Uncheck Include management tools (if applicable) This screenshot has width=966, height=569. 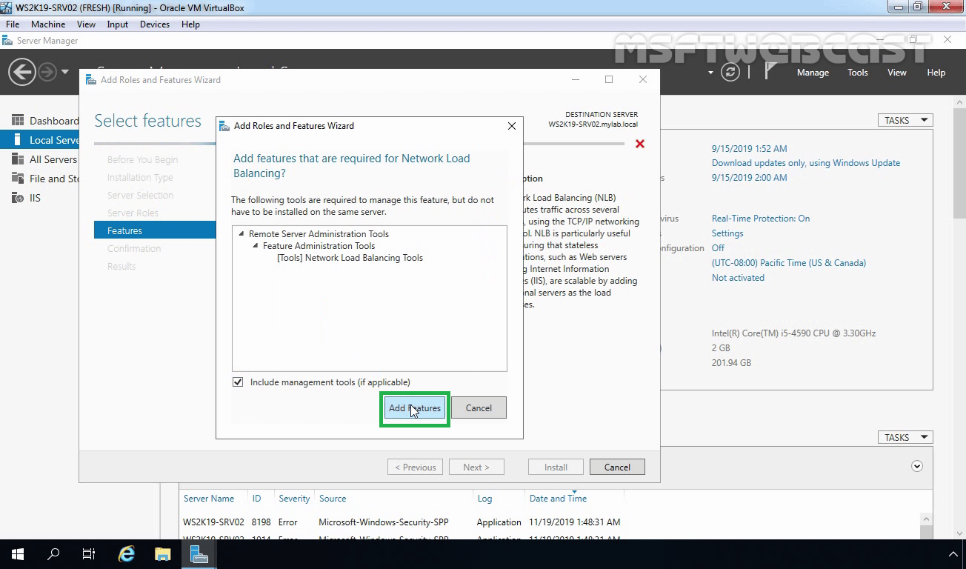click(238, 382)
